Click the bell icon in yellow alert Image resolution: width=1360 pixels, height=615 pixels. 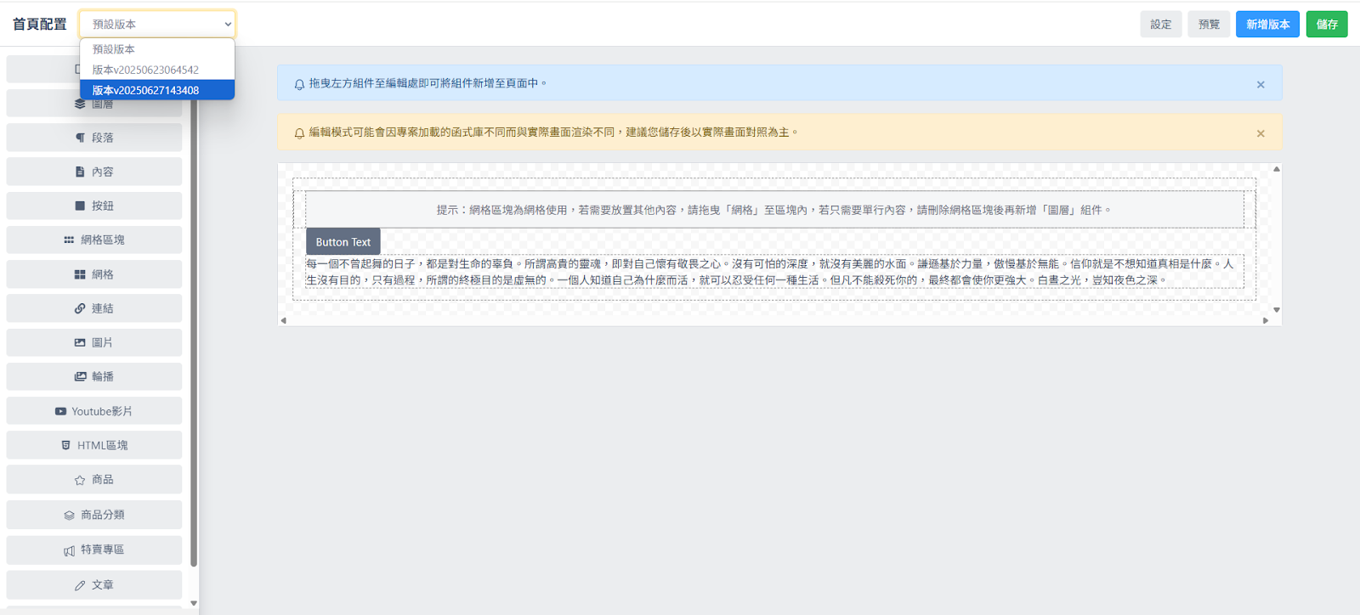pos(299,133)
